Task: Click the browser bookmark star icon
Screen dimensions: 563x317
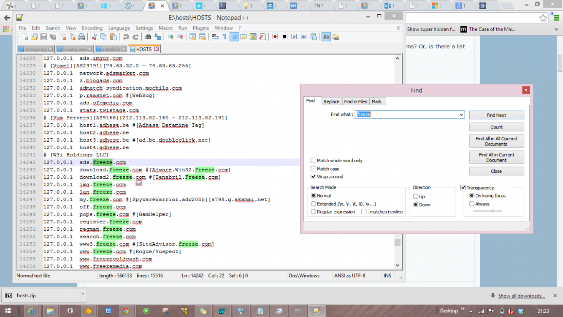Action: (x=543, y=18)
